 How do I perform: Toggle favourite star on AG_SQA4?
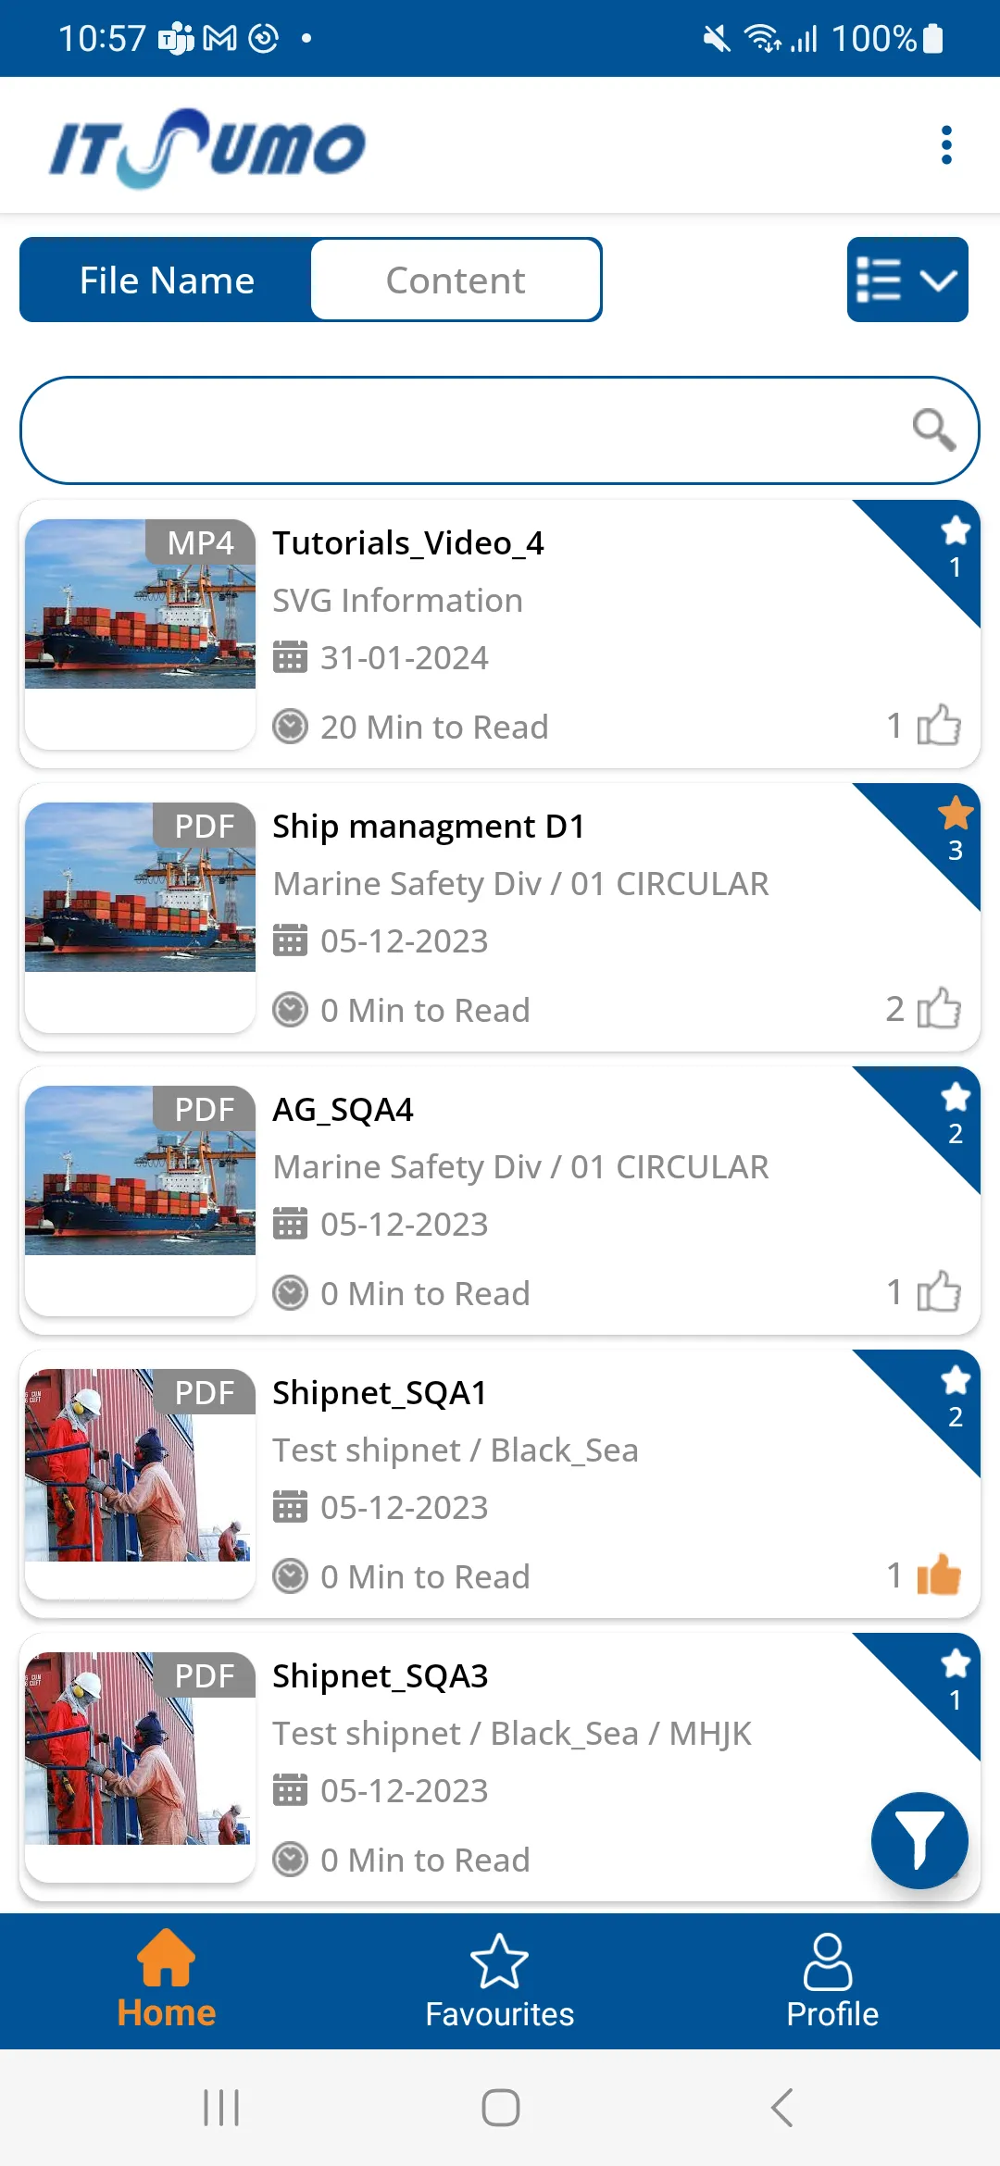point(955,1097)
